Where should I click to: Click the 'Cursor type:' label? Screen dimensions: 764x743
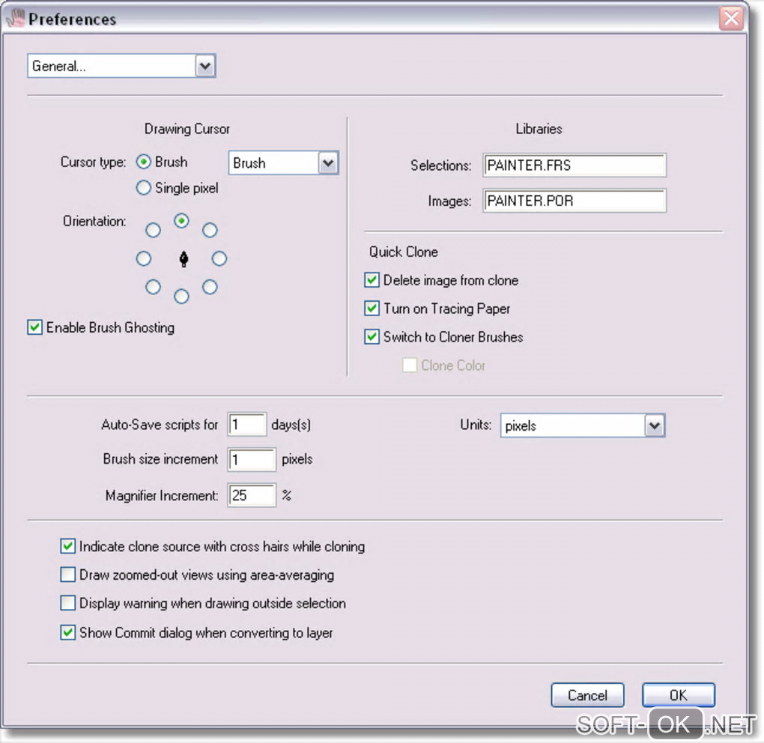[x=93, y=163]
